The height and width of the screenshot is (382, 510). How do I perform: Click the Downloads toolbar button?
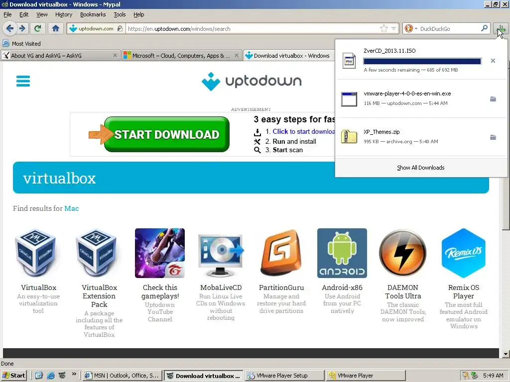click(501, 29)
